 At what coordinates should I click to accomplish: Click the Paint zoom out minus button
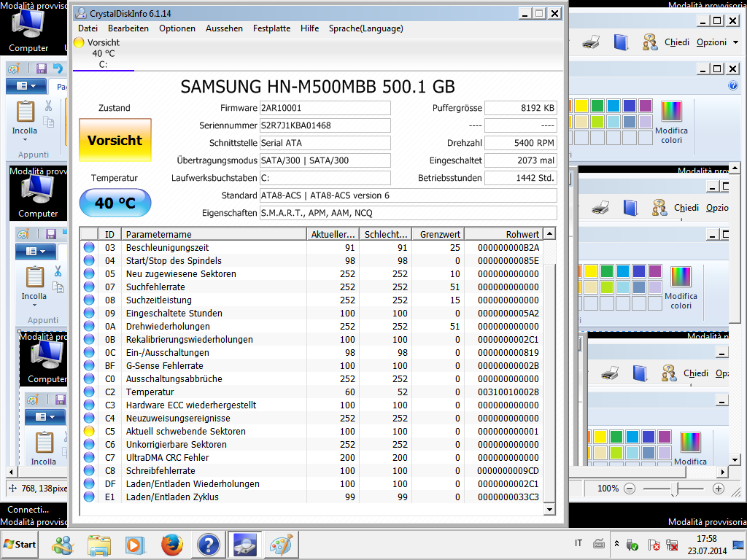coord(630,488)
